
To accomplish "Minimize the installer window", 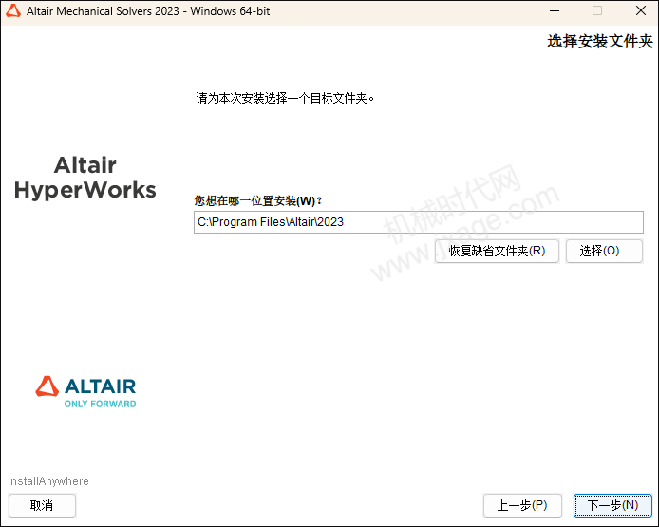I will click(555, 11).
